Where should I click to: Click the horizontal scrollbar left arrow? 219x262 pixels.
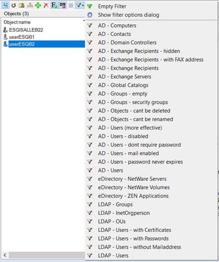point(5,255)
